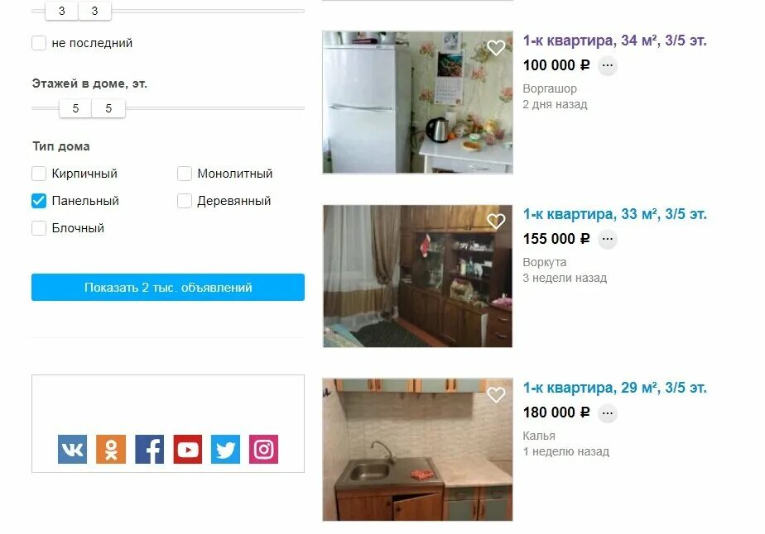This screenshot has width=765, height=534.
Task: Favorite the 34 м² apartment with heart icon
Action: click(496, 48)
